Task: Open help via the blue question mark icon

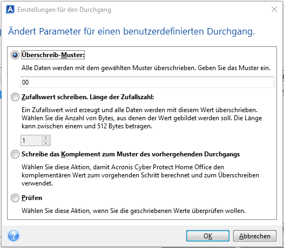Action: tap(13, 236)
